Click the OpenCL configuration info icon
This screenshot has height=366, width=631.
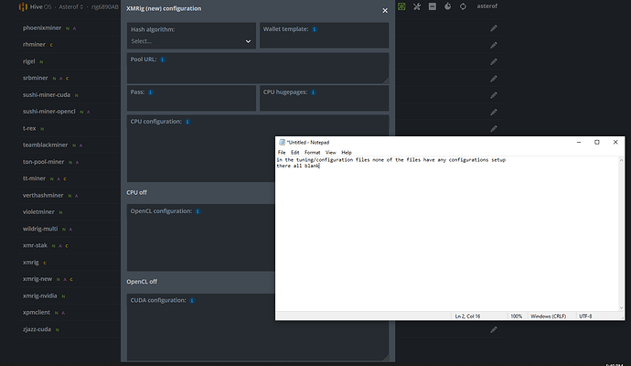[x=197, y=211]
